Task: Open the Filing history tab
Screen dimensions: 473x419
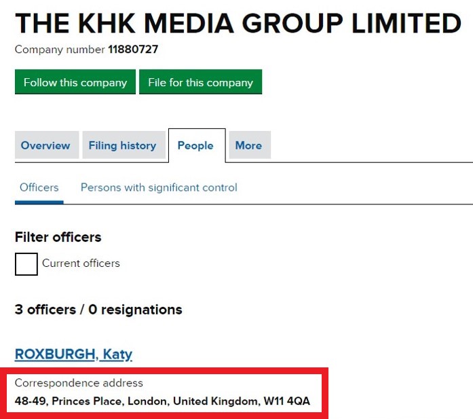Action: (x=122, y=145)
